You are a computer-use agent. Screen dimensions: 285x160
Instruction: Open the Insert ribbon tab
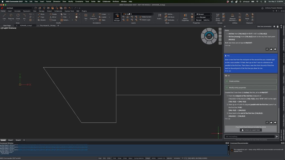[10, 11]
